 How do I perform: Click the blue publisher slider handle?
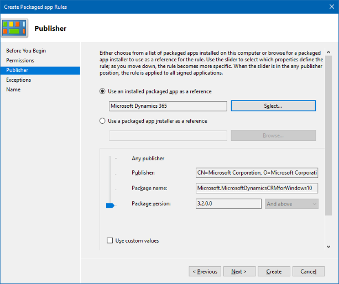tap(109, 205)
